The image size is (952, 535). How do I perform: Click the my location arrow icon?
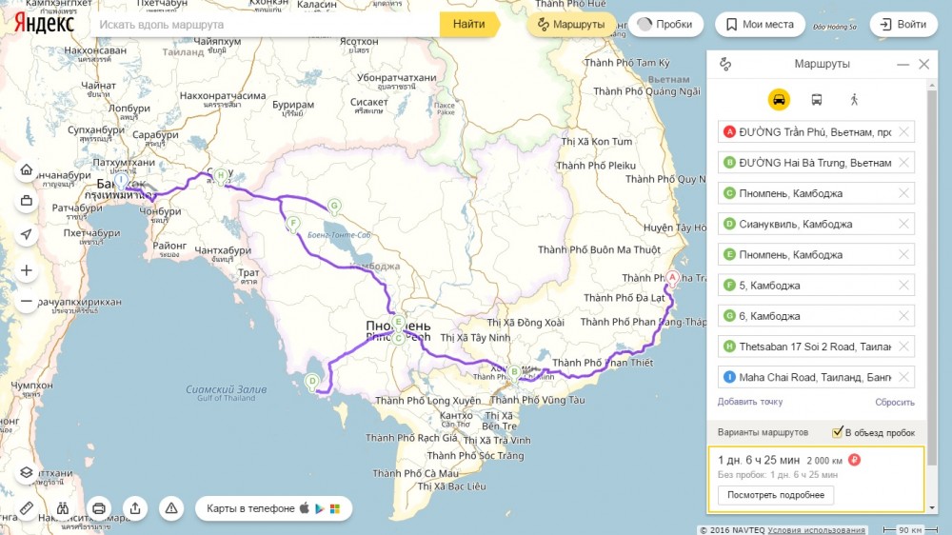pos(26,234)
